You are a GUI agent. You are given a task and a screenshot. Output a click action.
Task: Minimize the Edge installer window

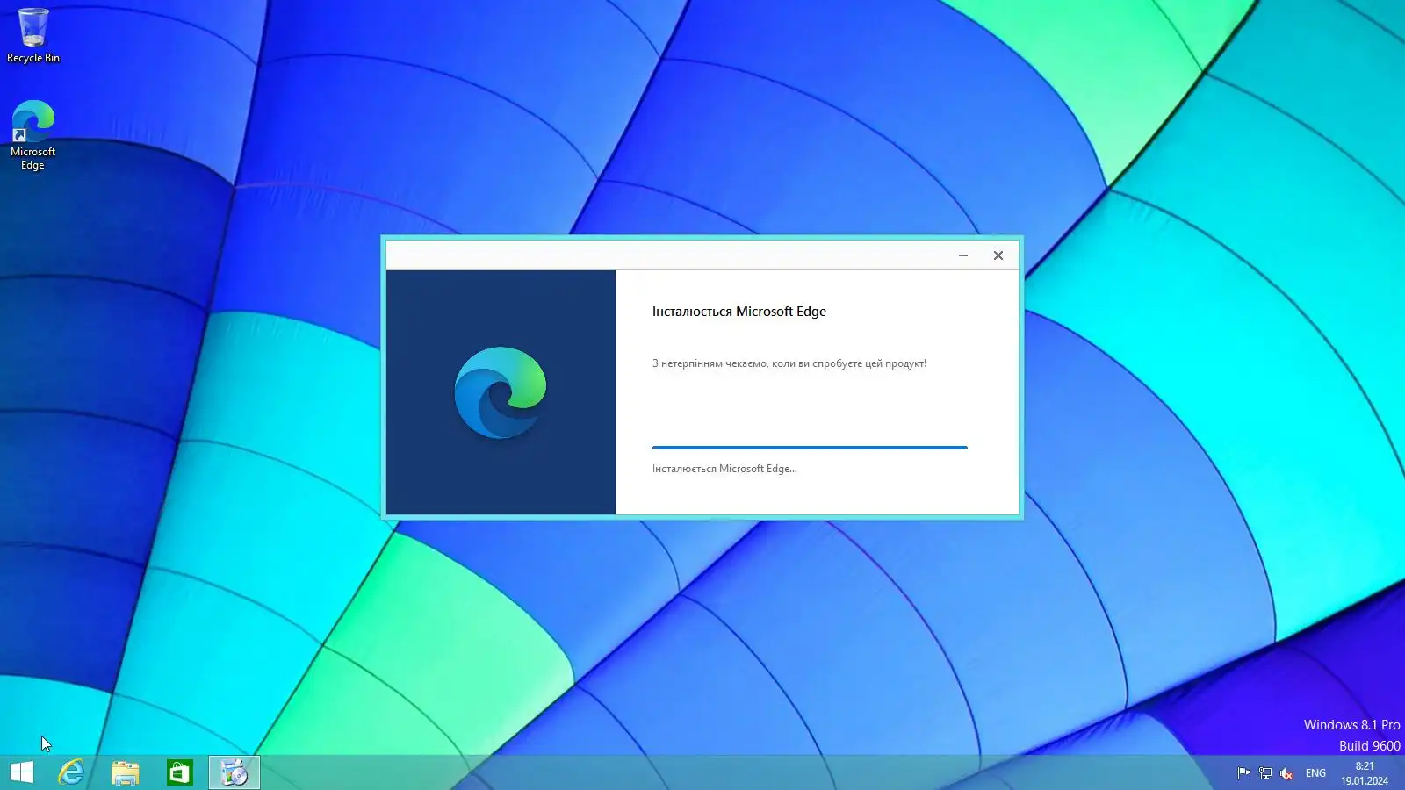click(x=963, y=255)
